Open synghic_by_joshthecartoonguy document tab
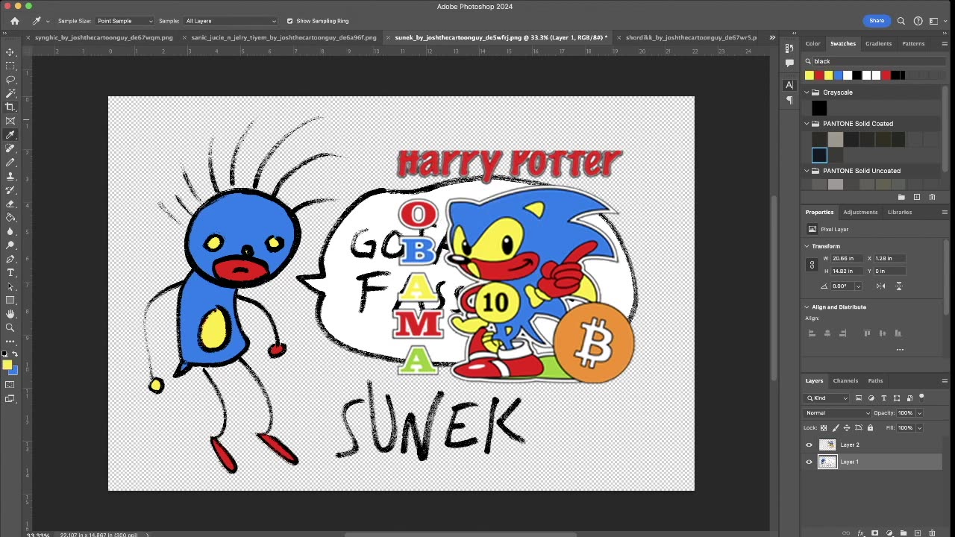The width and height of the screenshot is (955, 537). [x=104, y=37]
